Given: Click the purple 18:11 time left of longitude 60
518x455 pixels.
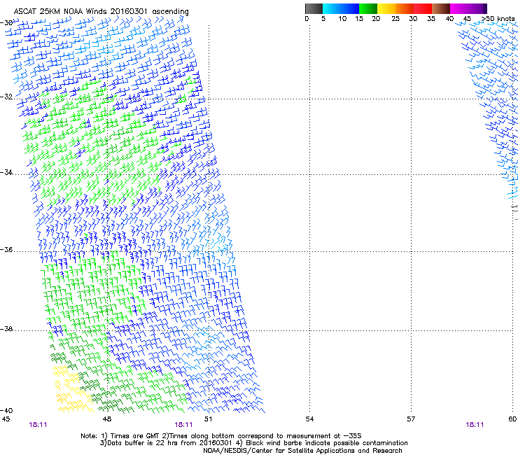Looking at the screenshot, I should (475, 425).
